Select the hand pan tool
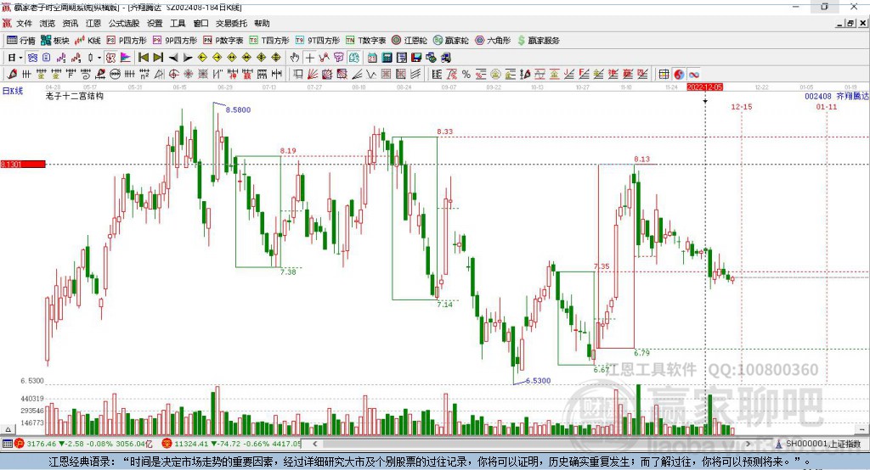Viewport: 870px width, 470px height. click(x=295, y=58)
